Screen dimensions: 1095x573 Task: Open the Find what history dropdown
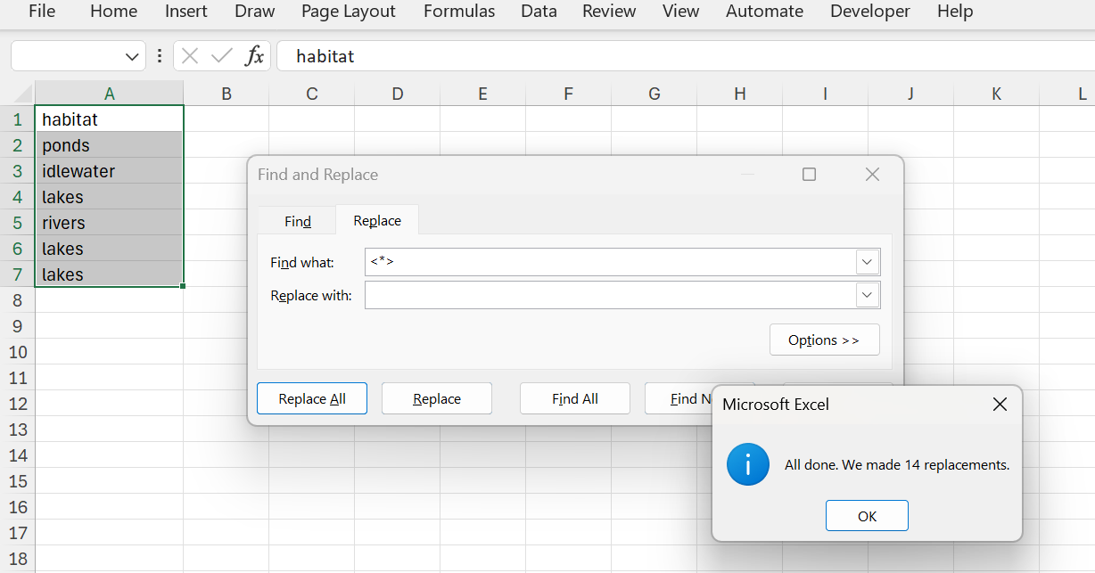tap(868, 262)
